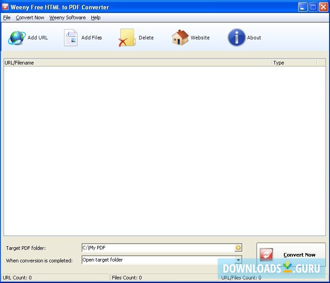Click the Add URL globe icon
330x283 pixels.
[17, 38]
